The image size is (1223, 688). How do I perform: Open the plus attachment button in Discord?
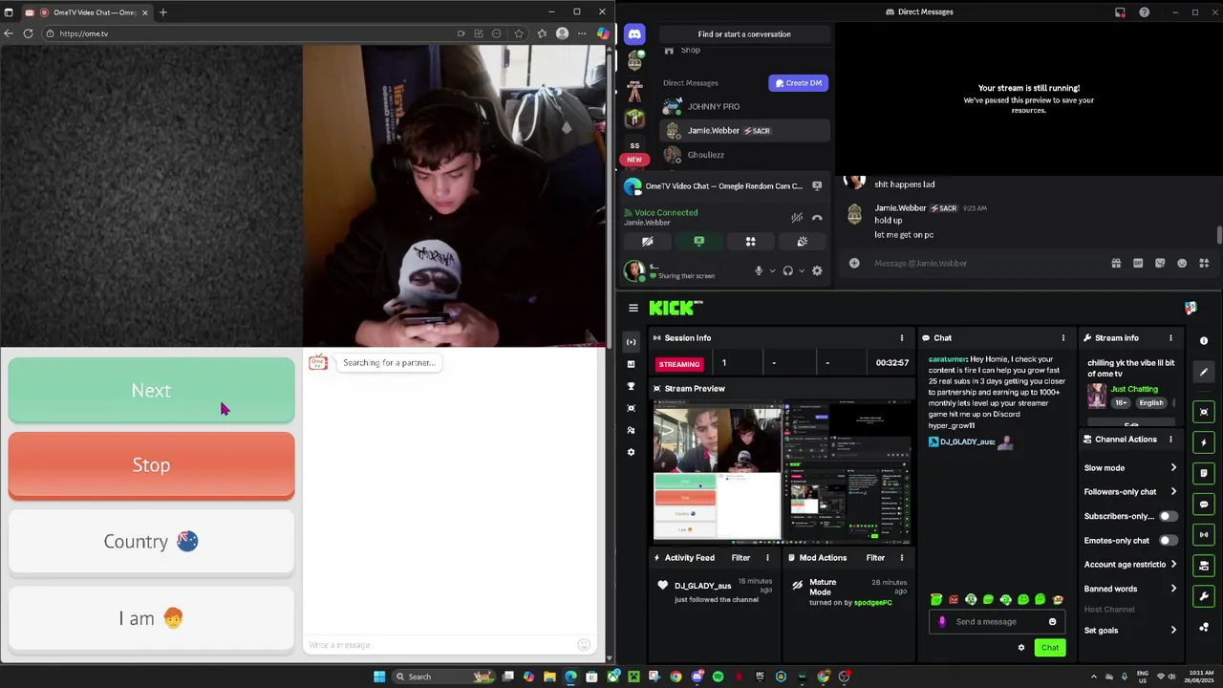click(x=854, y=263)
